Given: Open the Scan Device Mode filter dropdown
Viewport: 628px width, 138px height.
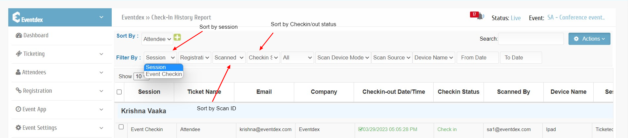Looking at the screenshot, I should (x=343, y=57).
